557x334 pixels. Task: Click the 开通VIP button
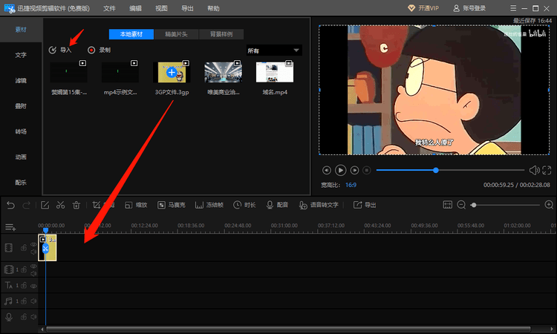point(424,8)
